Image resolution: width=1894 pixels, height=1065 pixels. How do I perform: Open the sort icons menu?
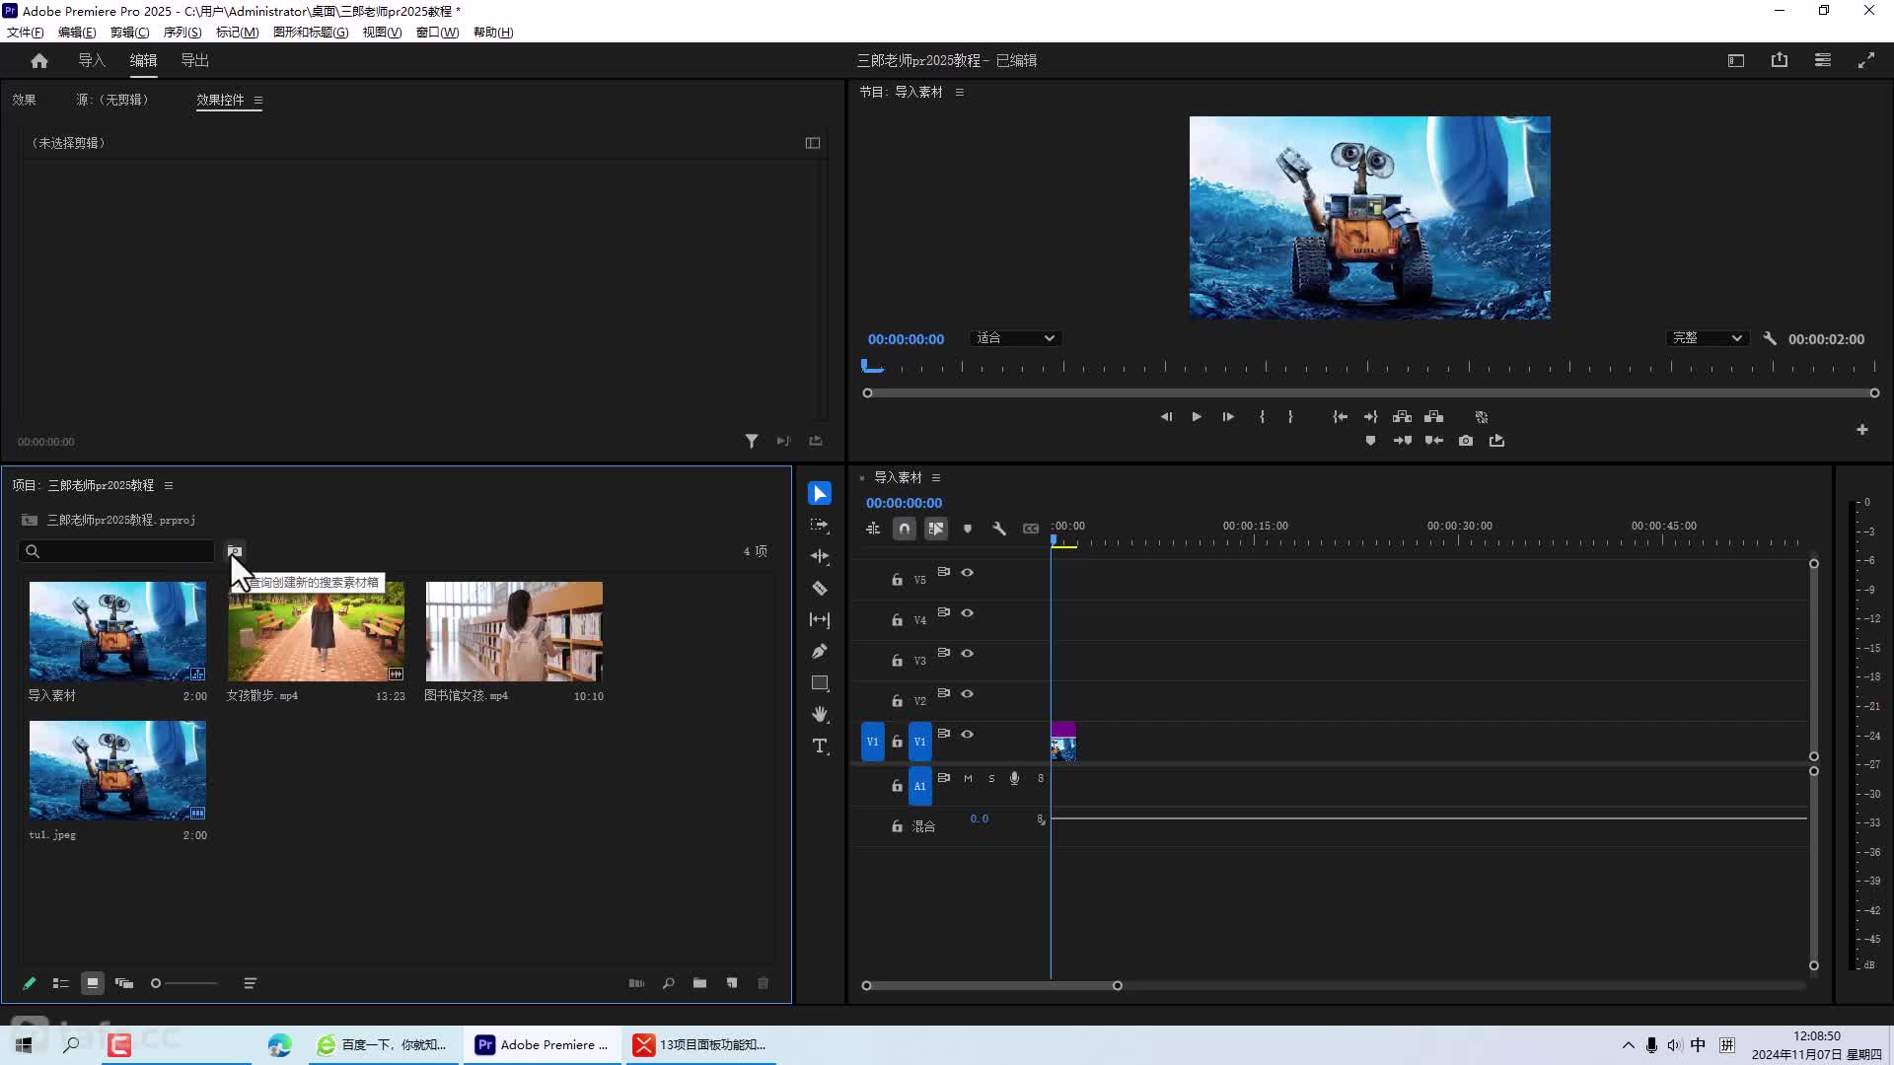click(251, 983)
